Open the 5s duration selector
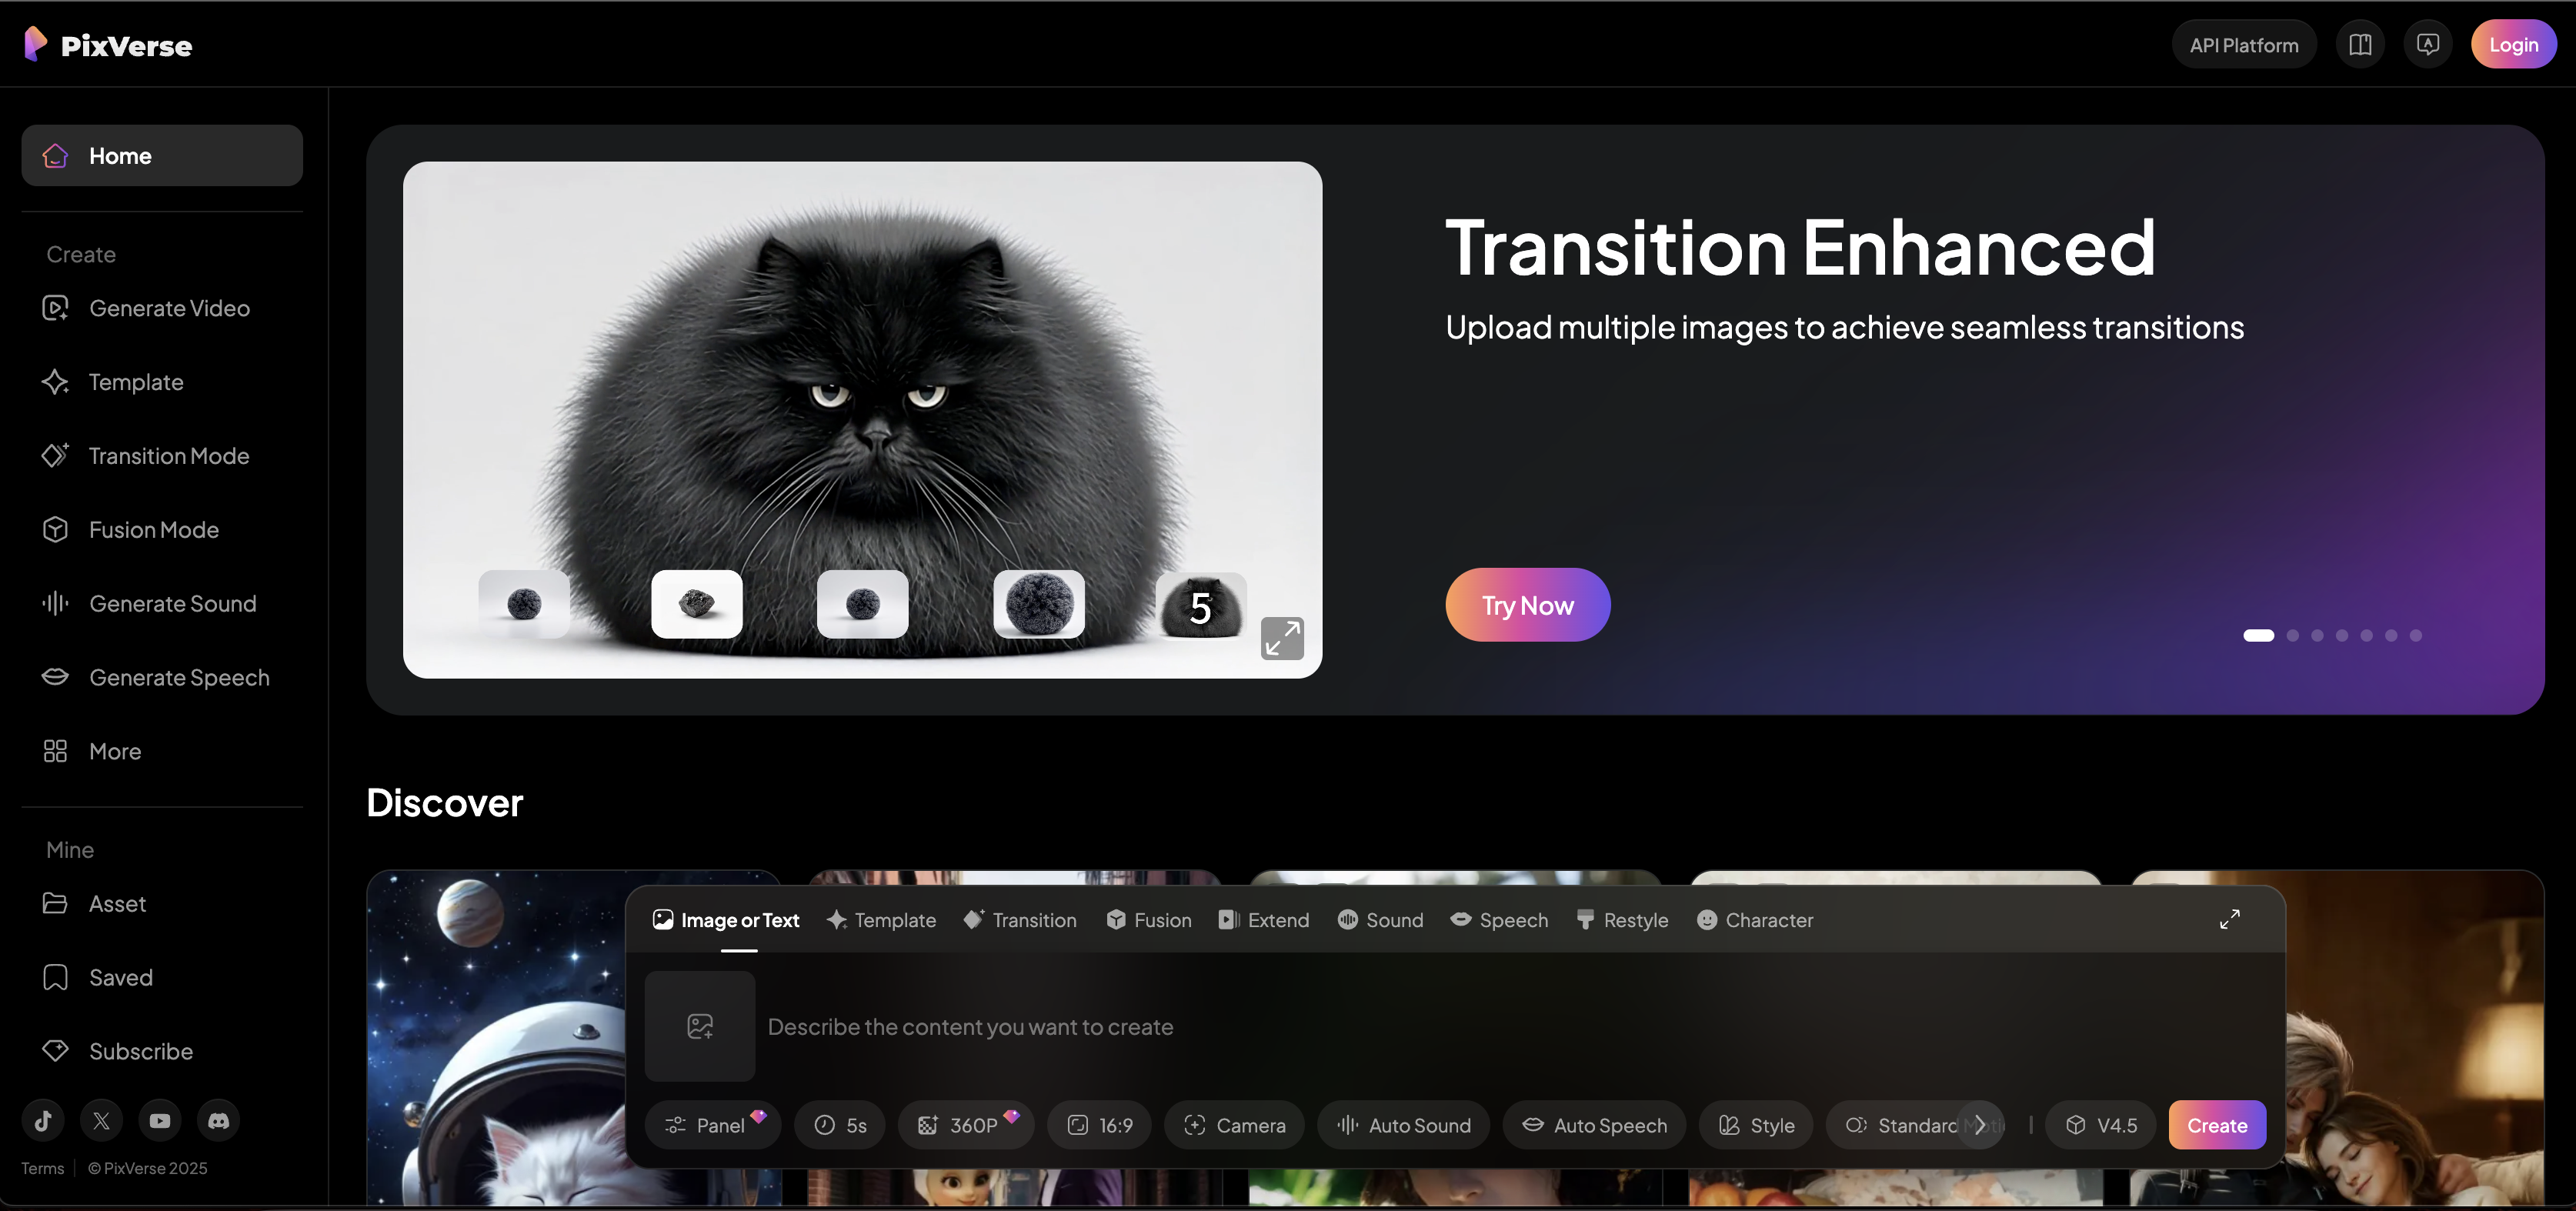The image size is (2576, 1211). [840, 1125]
